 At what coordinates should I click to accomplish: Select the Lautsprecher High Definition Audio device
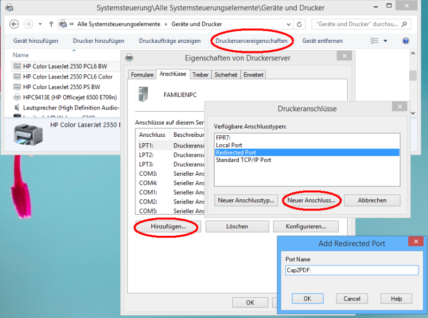(70, 107)
